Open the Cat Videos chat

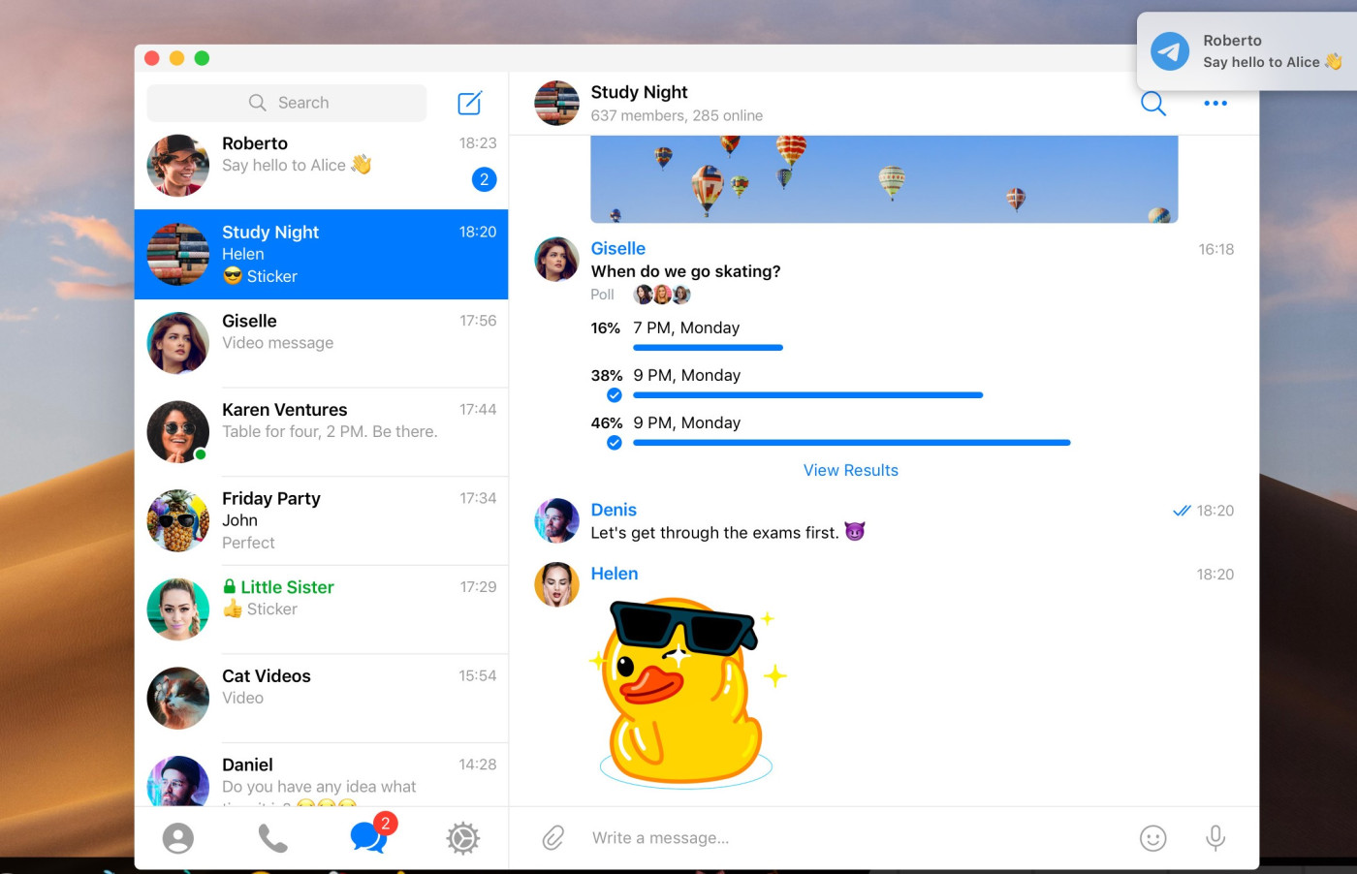coord(321,699)
